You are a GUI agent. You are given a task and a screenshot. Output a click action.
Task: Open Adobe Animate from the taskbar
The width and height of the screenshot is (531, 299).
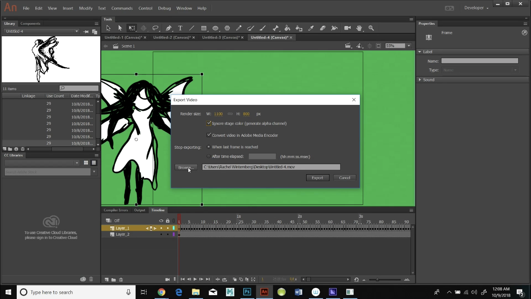pyautogui.click(x=264, y=292)
